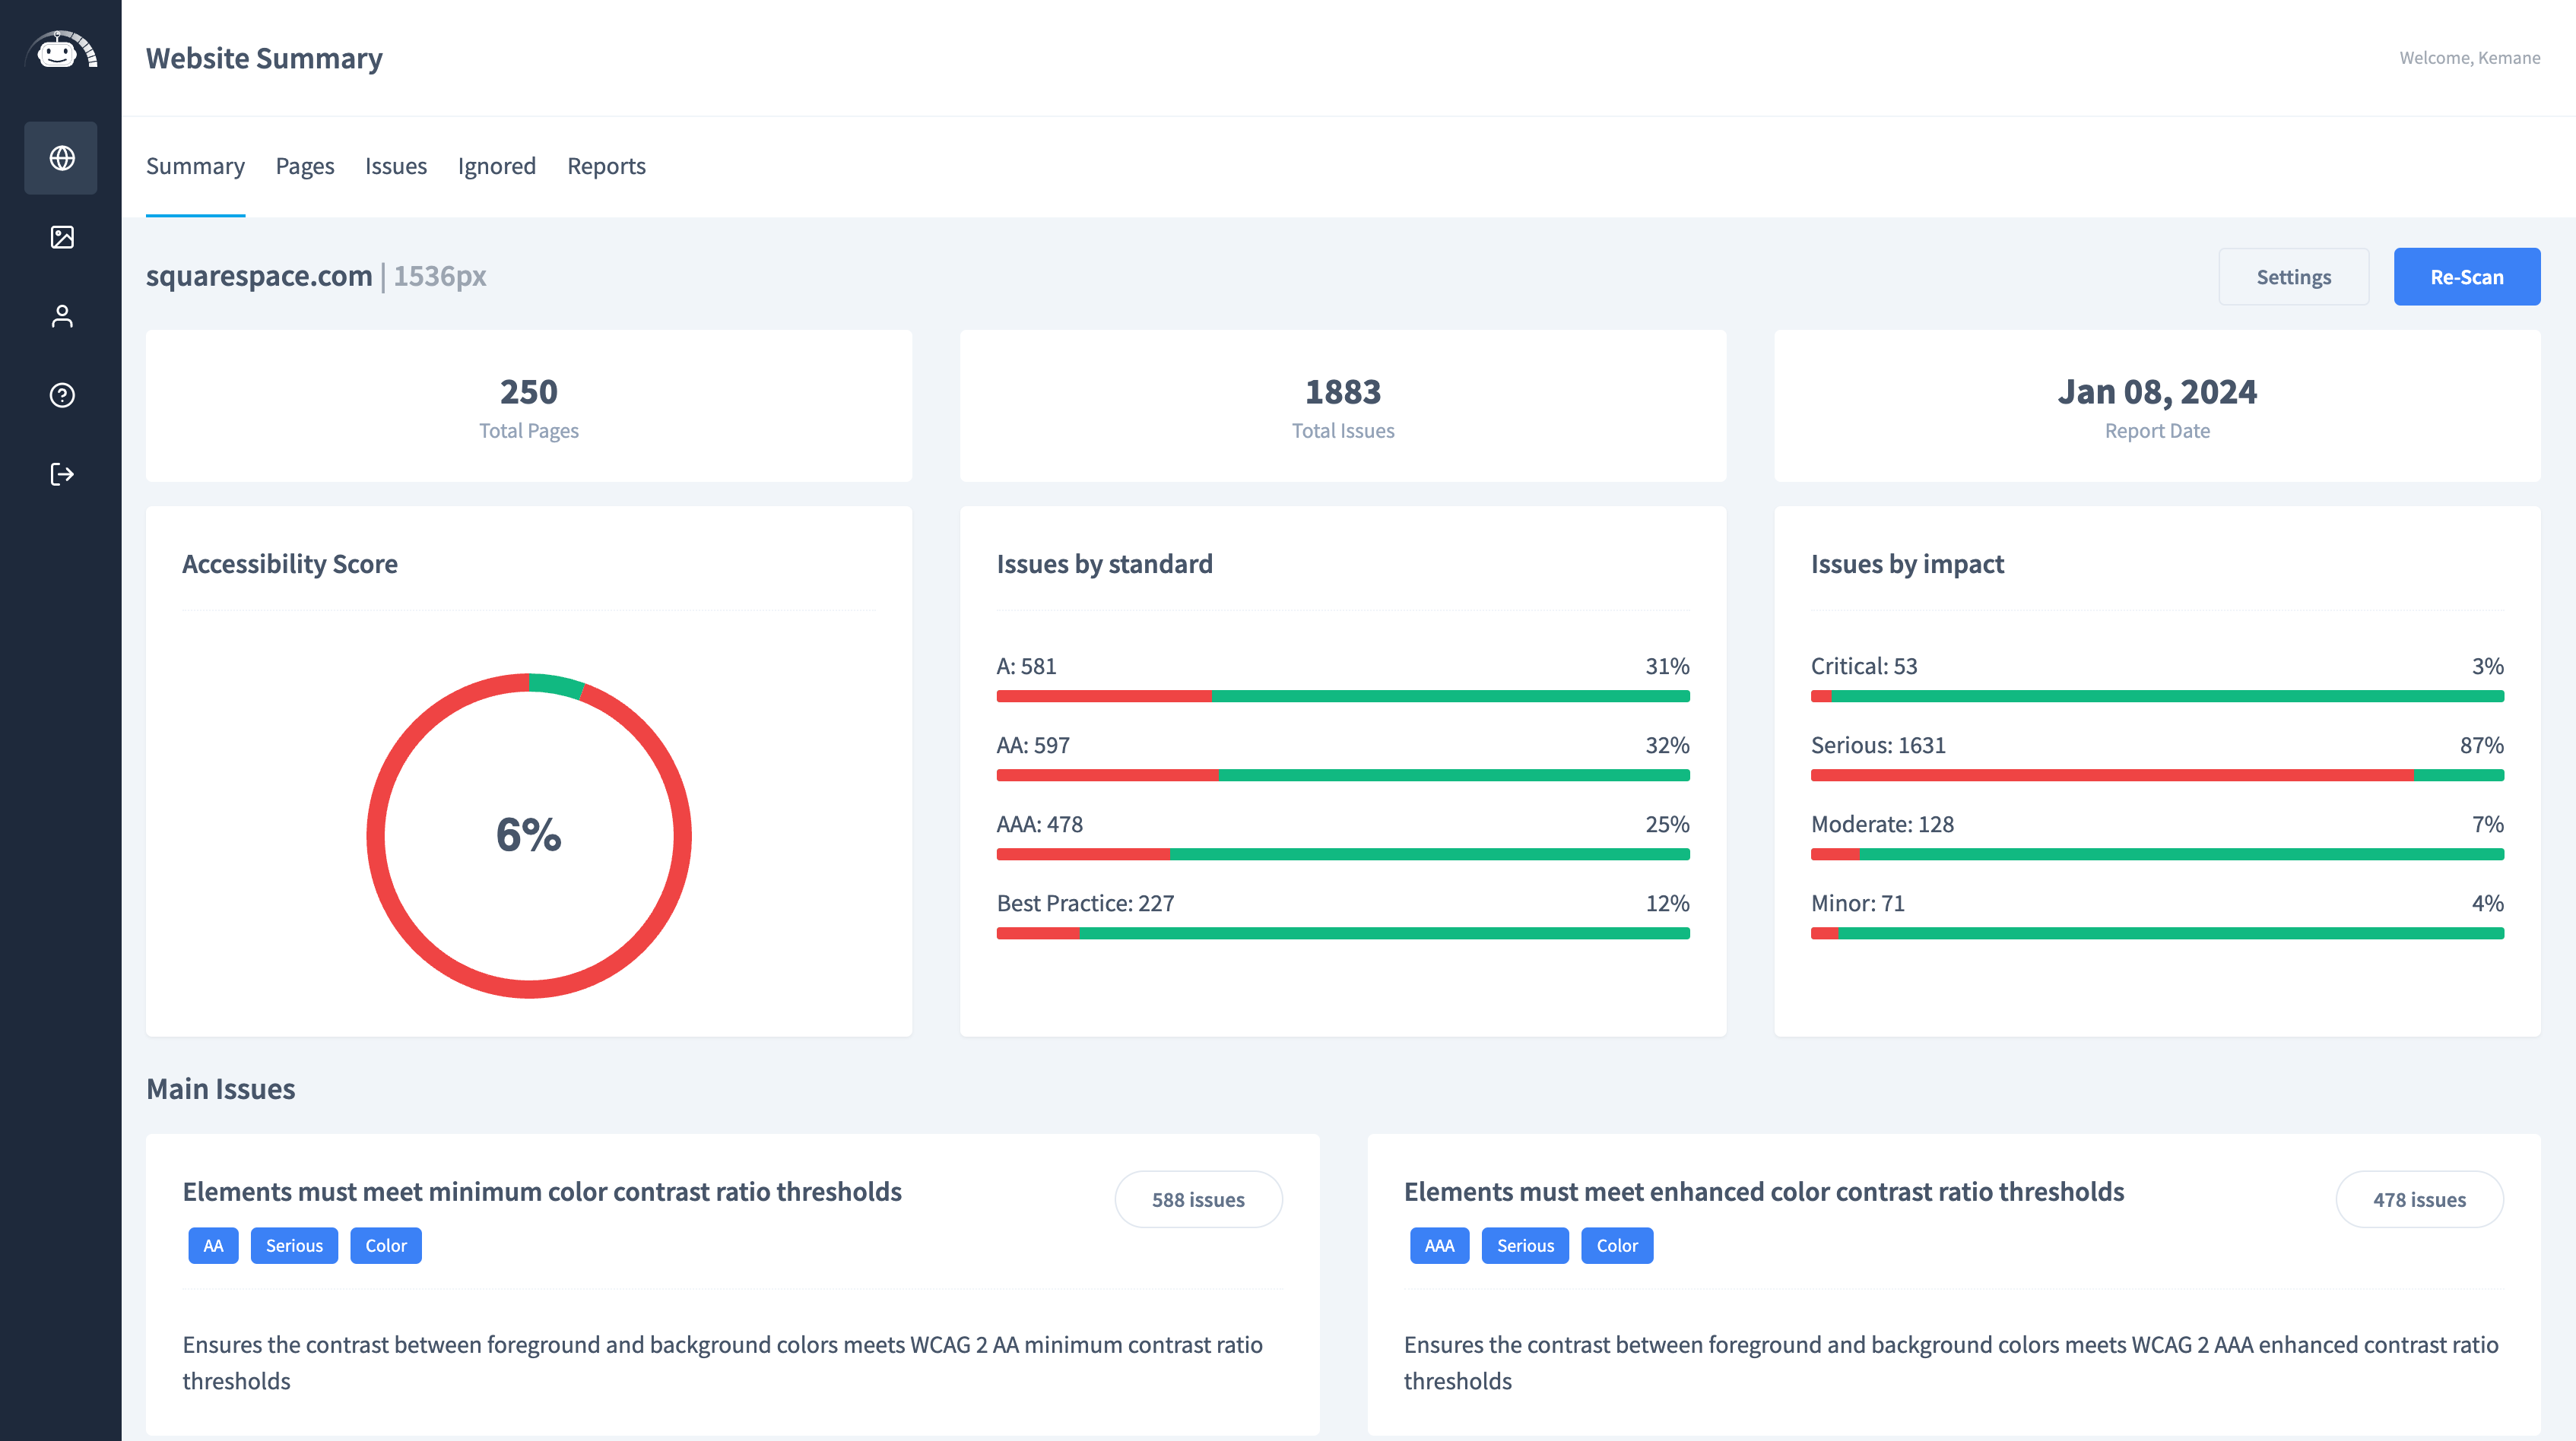Open the globe websites icon
Viewport: 2576px width, 1441px height.
pyautogui.click(x=61, y=158)
